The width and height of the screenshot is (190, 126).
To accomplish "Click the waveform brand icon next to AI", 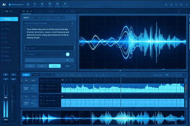I will 11,5.
